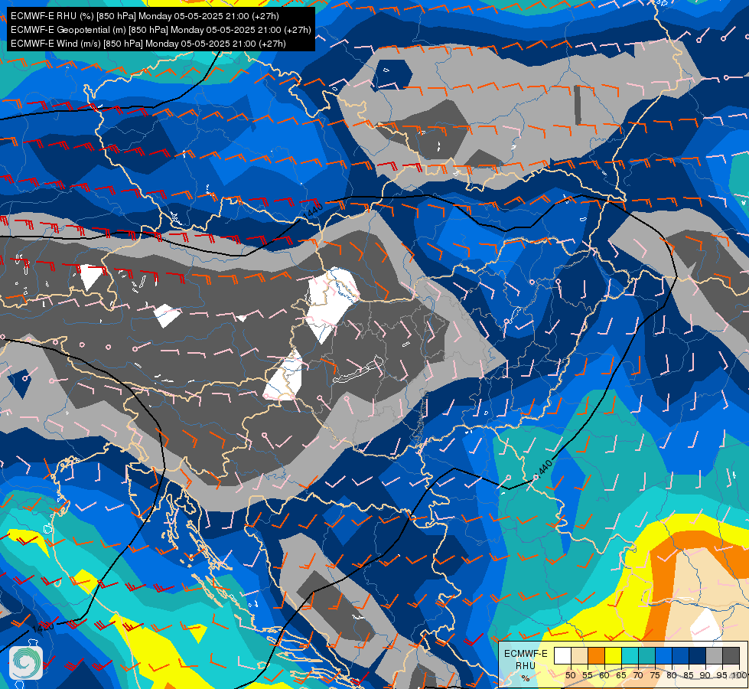
Task: Pick the light gray 90-95 legend swatch
Action: (714, 655)
